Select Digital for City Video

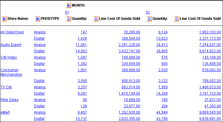pyautogui.click(x=39, y=64)
